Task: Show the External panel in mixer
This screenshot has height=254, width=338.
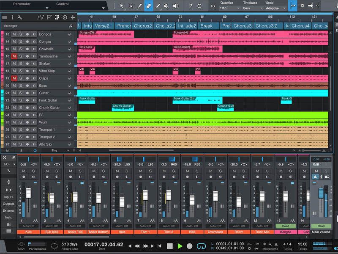Action: (x=8, y=210)
